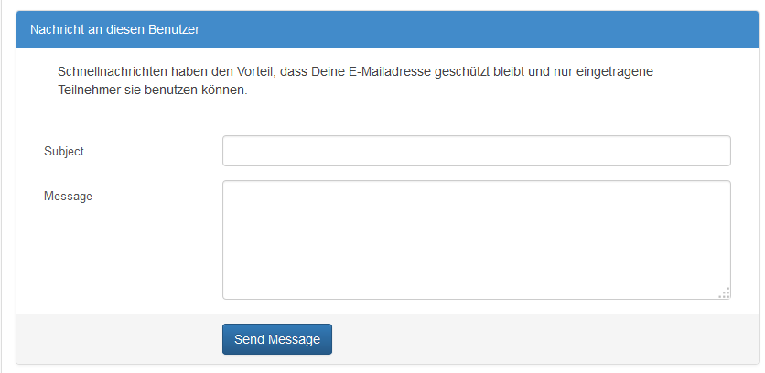Click the Schnellnachrichten info paragraph
The image size is (765, 373).
(355, 81)
